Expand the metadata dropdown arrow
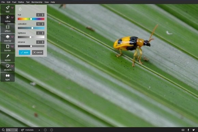The height and width of the screenshot is (132, 198). pyautogui.click(x=39, y=130)
